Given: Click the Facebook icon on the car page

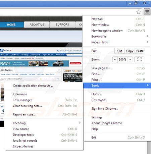Looking at the screenshot, I should (x=58, y=51).
